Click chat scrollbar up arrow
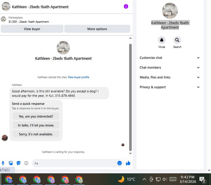The width and height of the screenshot is (211, 185). point(130,38)
